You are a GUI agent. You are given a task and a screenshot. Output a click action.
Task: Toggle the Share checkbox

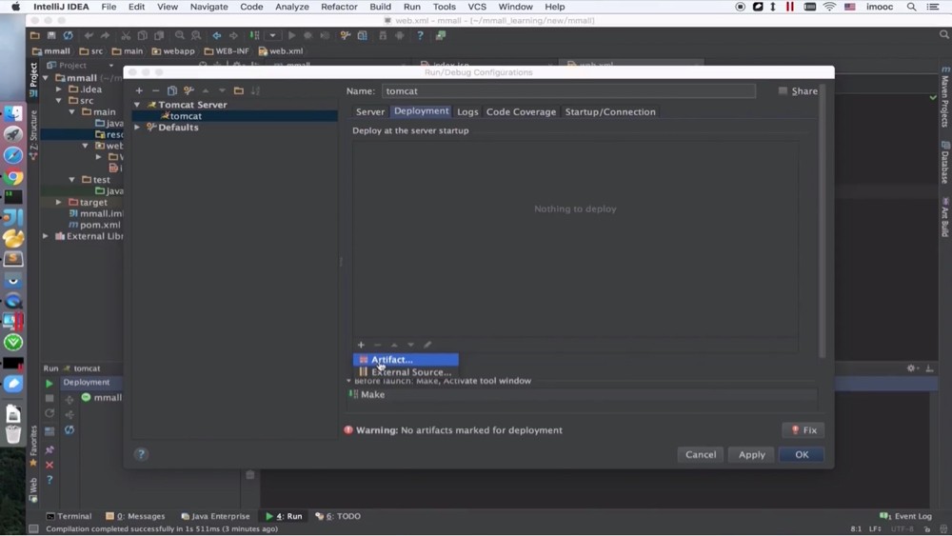tap(783, 91)
